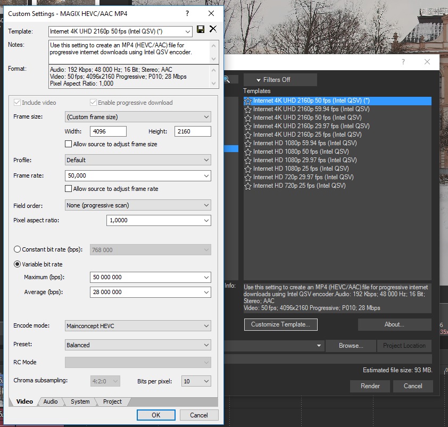Star the Internet 4K UHD 2160p 59.94 fps template

pyautogui.click(x=248, y=109)
